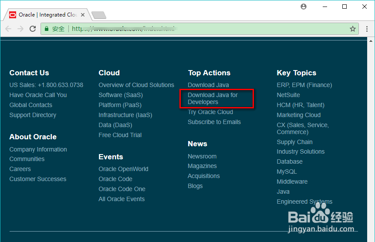The width and height of the screenshot is (375, 242).
Task: Open ERP, EPM (Finance) link
Action: [x=304, y=85]
